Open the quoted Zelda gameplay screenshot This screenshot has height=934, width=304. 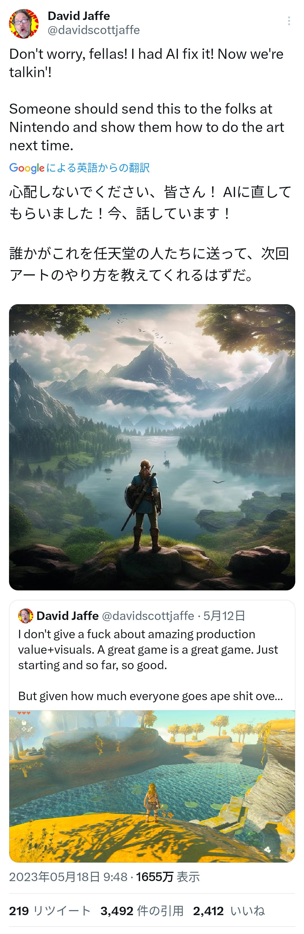click(x=152, y=786)
